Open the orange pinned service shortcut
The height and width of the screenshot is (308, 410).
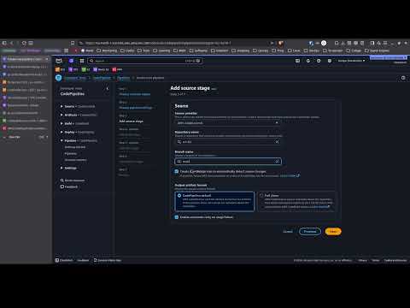click(x=61, y=69)
